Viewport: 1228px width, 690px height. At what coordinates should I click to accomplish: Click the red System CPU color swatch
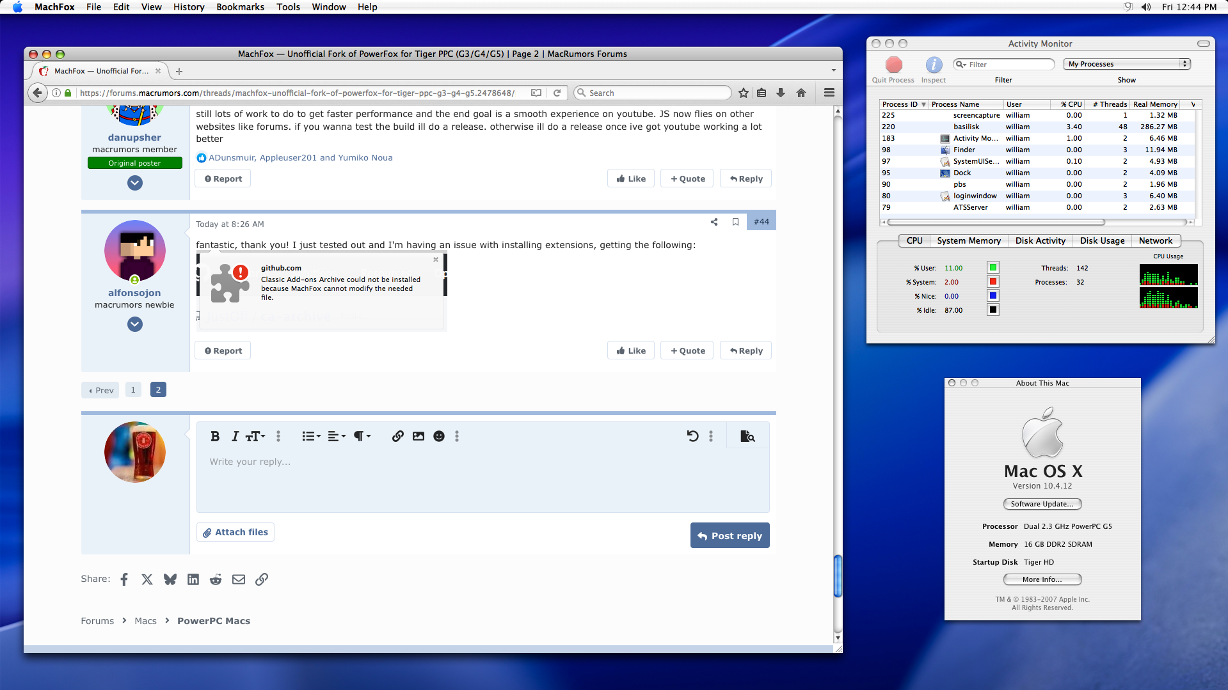click(993, 282)
